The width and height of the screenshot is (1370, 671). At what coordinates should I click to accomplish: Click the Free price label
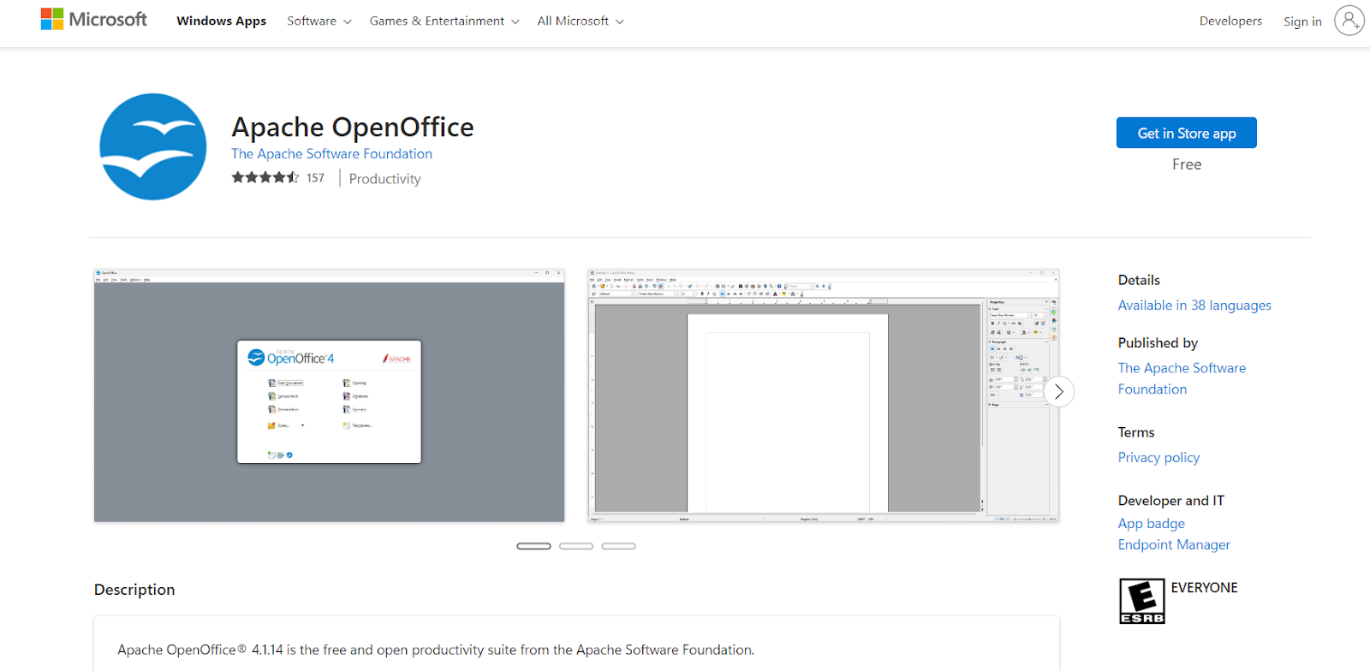1187,164
